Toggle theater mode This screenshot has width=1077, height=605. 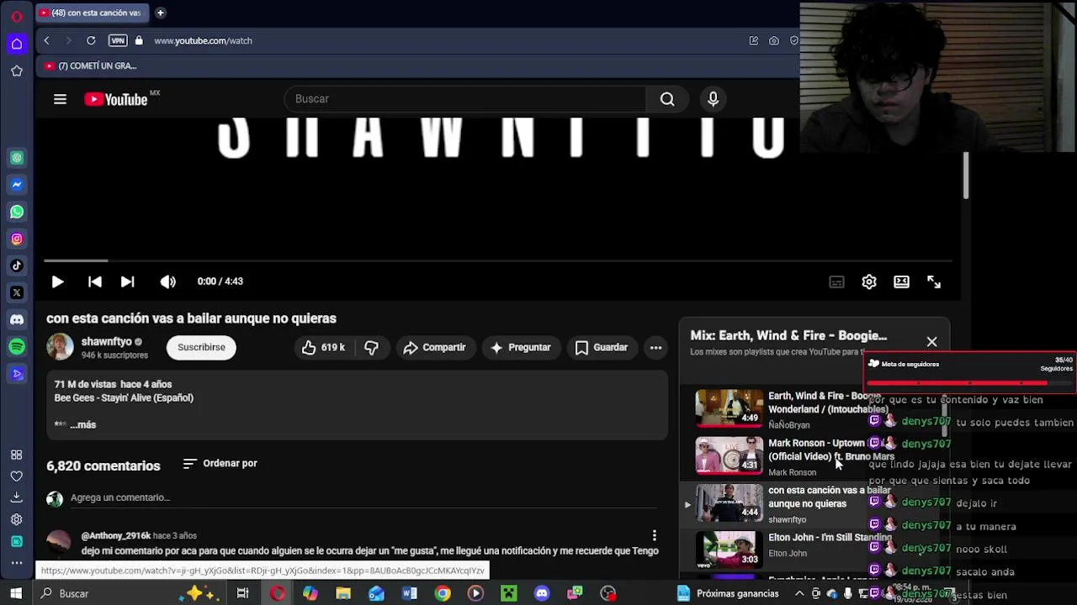point(901,282)
